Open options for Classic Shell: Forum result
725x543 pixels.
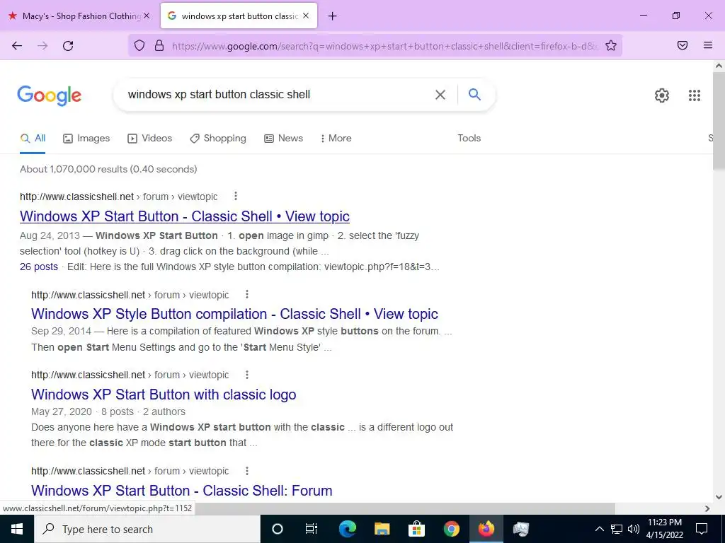(247, 470)
